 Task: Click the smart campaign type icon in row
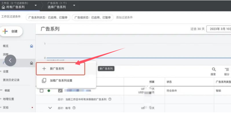pyautogui.click(x=60, y=90)
